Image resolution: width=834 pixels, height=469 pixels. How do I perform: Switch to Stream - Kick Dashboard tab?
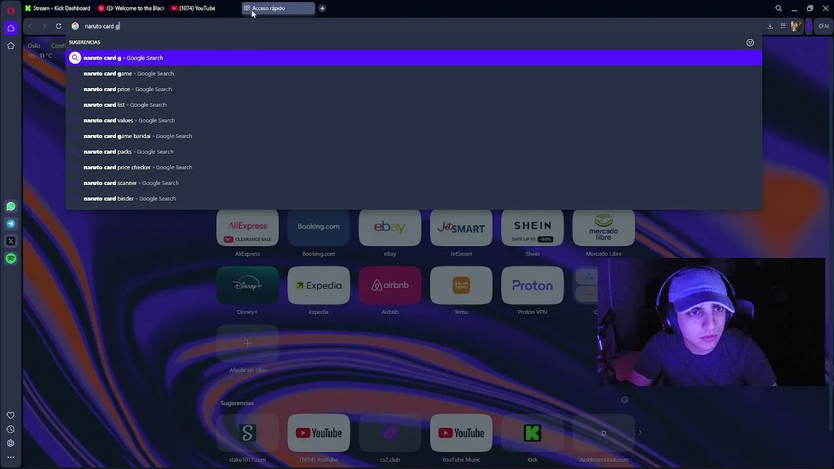58,8
